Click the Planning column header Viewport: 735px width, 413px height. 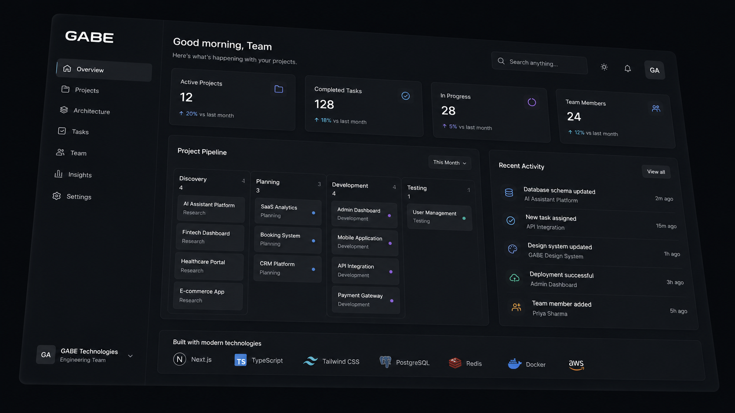pos(268,182)
